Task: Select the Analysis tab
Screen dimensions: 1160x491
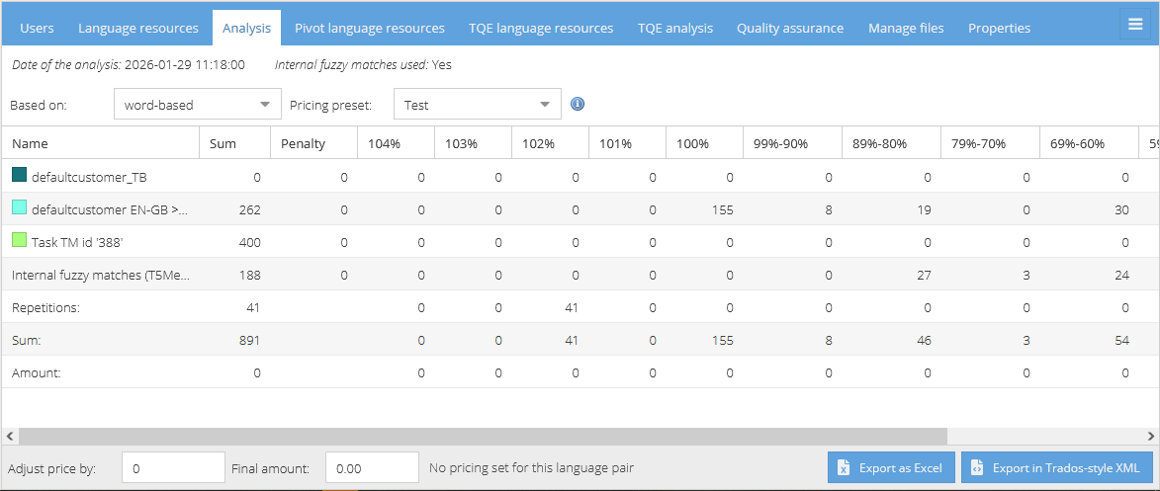Action: pos(246,28)
